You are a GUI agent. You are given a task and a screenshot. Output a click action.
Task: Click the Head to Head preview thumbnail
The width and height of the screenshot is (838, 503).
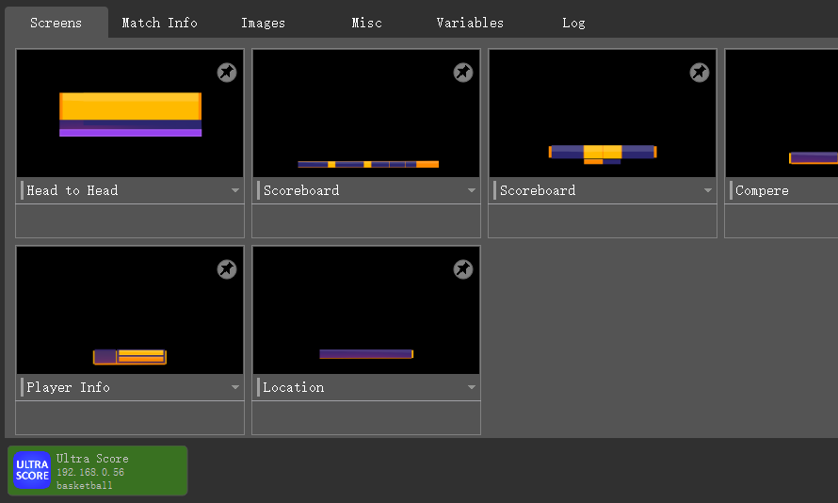click(x=130, y=114)
